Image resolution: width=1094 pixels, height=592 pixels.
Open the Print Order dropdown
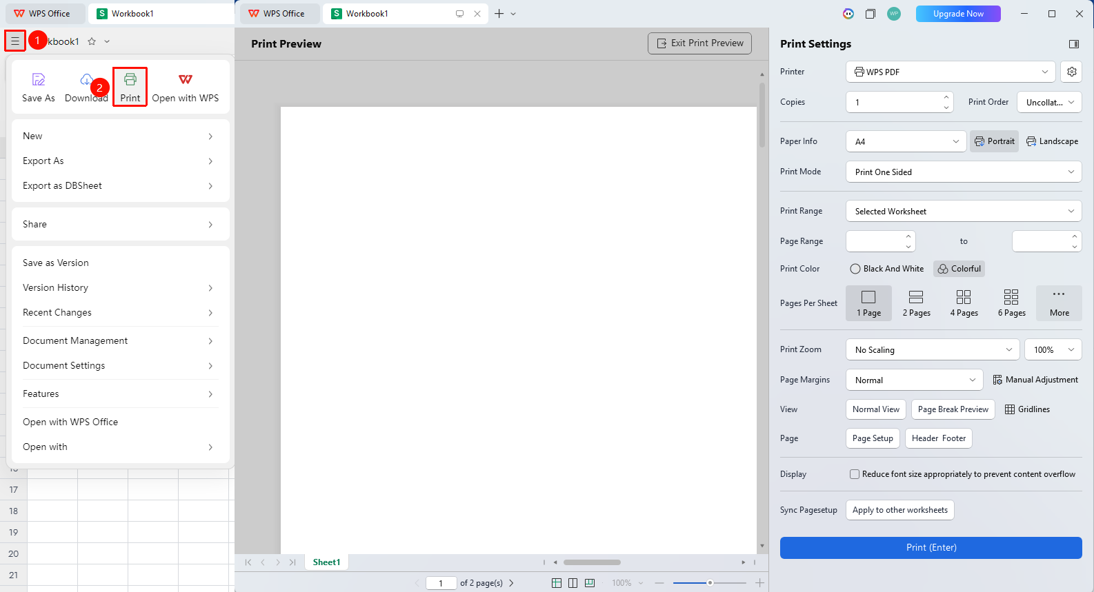1050,102
